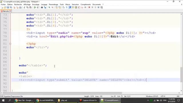The image size is (183, 103).
Task: Open the Windows Start button
Action: coord(3,100)
